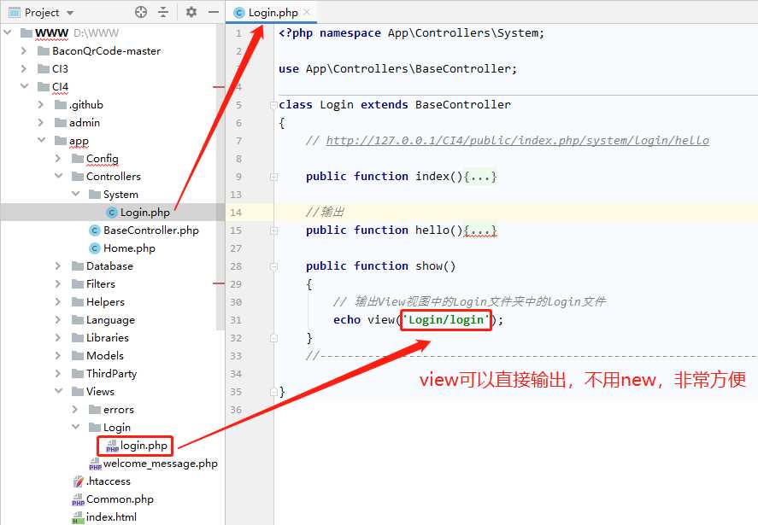Expand the Filters folder
This screenshot has height=525, width=758.
pos(58,283)
